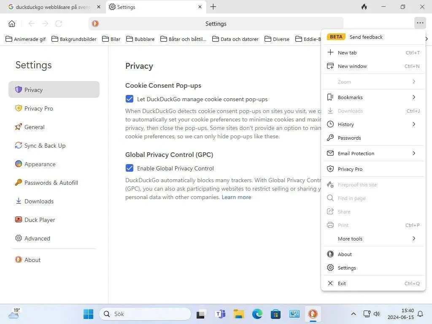Open the Diverse bookmarks folder
The height and width of the screenshot is (324, 432).
pyautogui.click(x=277, y=39)
